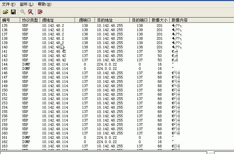
Task: Select packet row number 147
Action: coord(117,77)
